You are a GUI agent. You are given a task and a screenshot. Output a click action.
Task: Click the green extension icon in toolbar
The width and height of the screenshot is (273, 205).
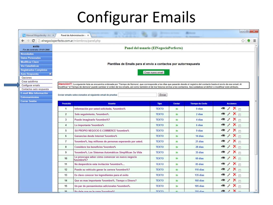(249, 41)
